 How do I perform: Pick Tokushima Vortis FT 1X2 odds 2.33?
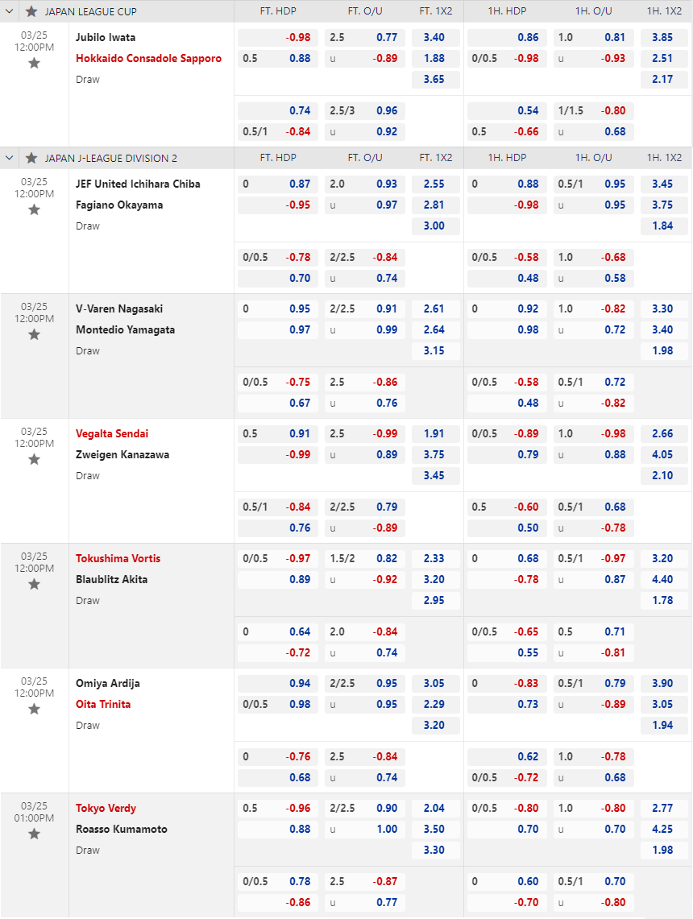point(436,558)
